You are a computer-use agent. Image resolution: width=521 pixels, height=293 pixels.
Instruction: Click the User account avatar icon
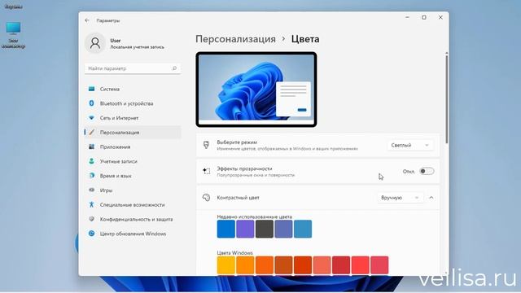point(95,43)
